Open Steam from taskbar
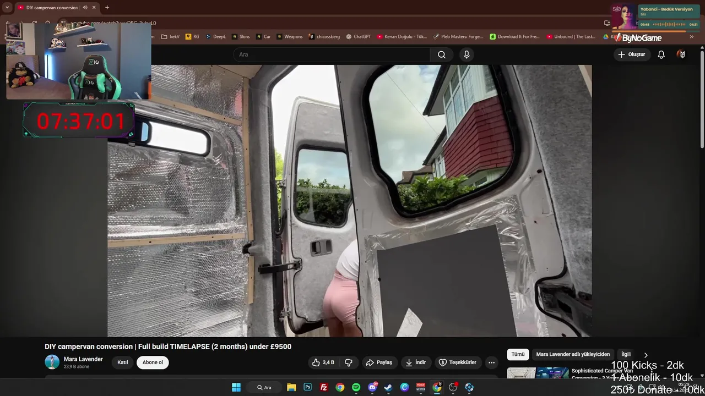 (388, 387)
